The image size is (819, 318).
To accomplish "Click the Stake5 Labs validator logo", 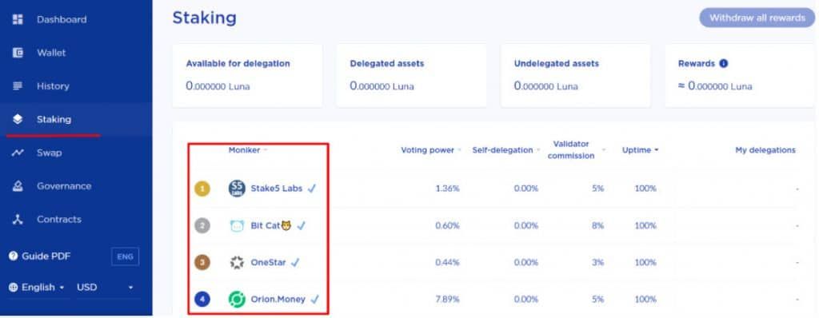I will pos(237,189).
